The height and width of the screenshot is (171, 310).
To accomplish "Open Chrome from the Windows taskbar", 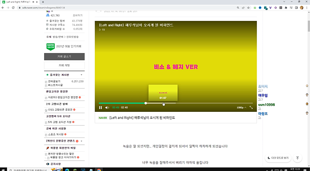I will [99, 170].
